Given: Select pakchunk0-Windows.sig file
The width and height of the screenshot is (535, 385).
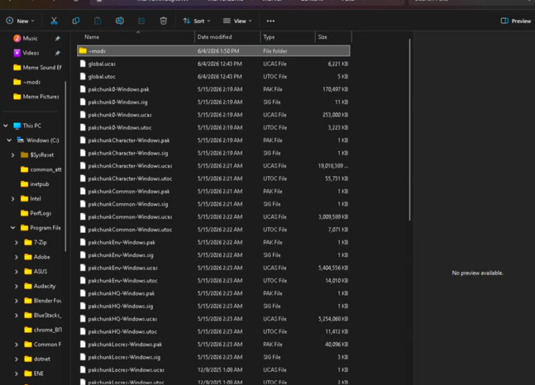Looking at the screenshot, I should (214, 102).
